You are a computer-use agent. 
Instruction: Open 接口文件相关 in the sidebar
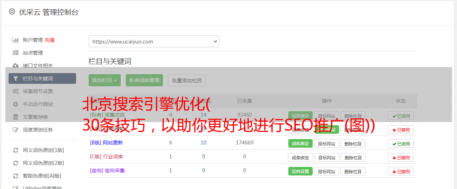click(38, 66)
